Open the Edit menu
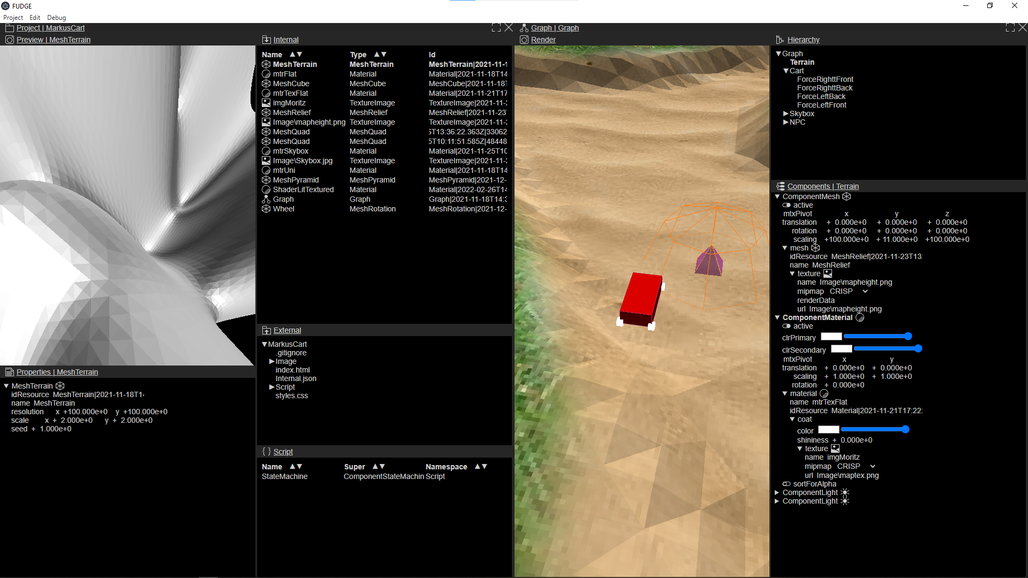This screenshot has height=578, width=1028. coord(35,18)
